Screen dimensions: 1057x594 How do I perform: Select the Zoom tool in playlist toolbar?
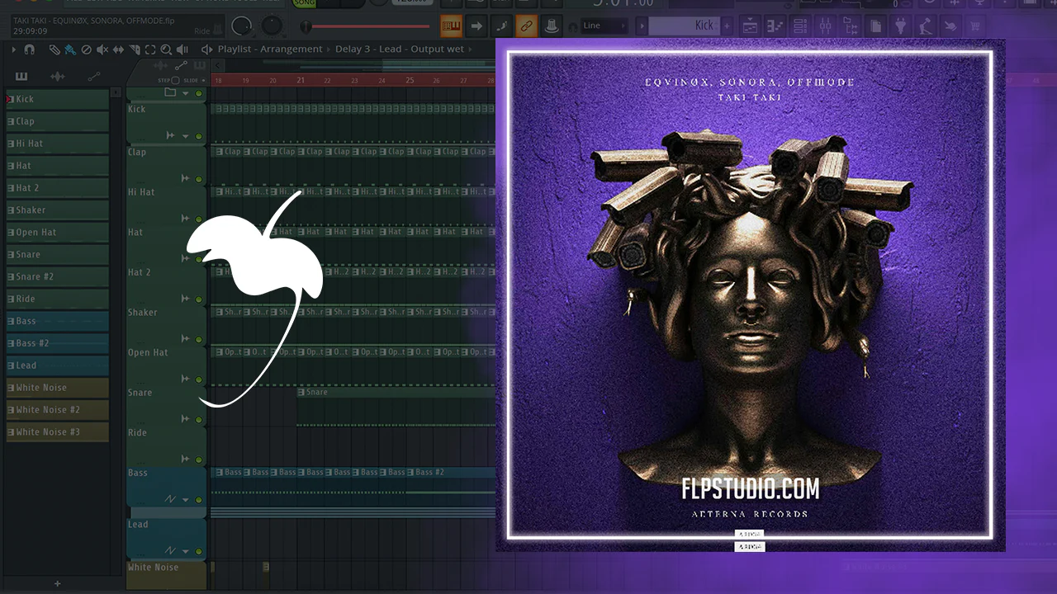point(166,49)
